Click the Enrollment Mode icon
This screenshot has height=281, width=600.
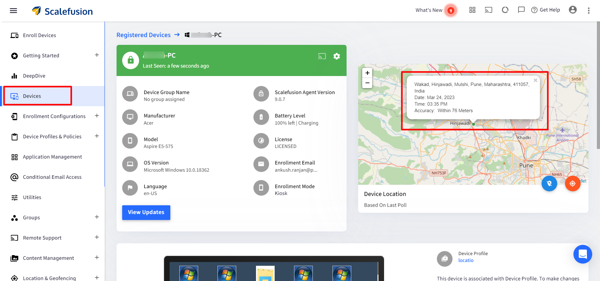(261, 188)
